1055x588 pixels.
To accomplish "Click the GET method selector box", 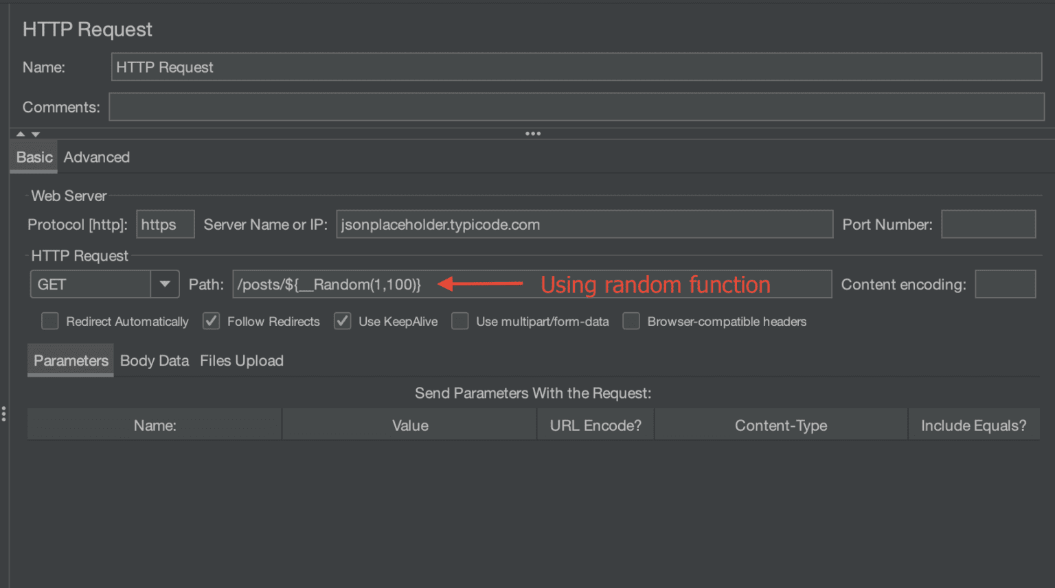I will (89, 283).
